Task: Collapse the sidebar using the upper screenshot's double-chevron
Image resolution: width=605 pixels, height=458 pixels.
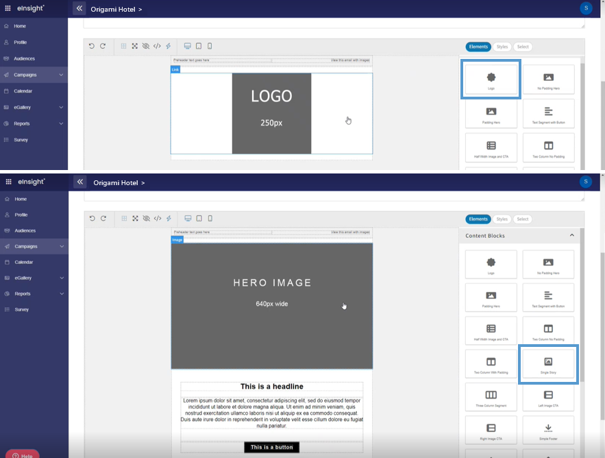Action: click(79, 8)
